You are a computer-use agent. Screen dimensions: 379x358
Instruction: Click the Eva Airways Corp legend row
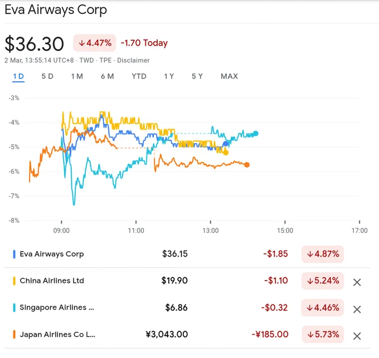187,254
